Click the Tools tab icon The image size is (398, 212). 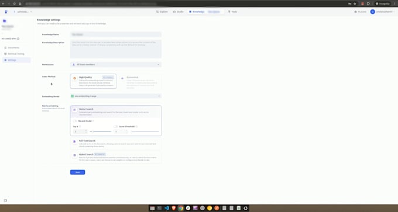(x=229, y=12)
